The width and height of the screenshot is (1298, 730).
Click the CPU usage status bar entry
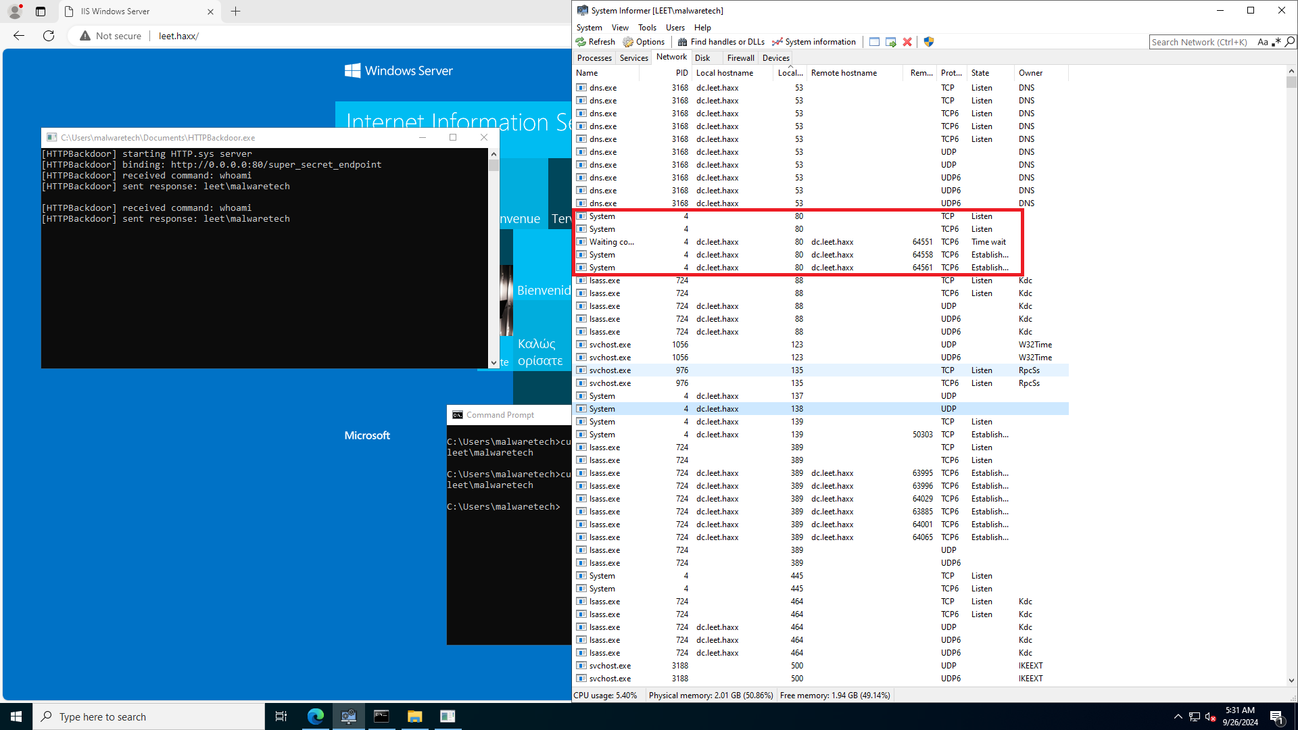606,696
